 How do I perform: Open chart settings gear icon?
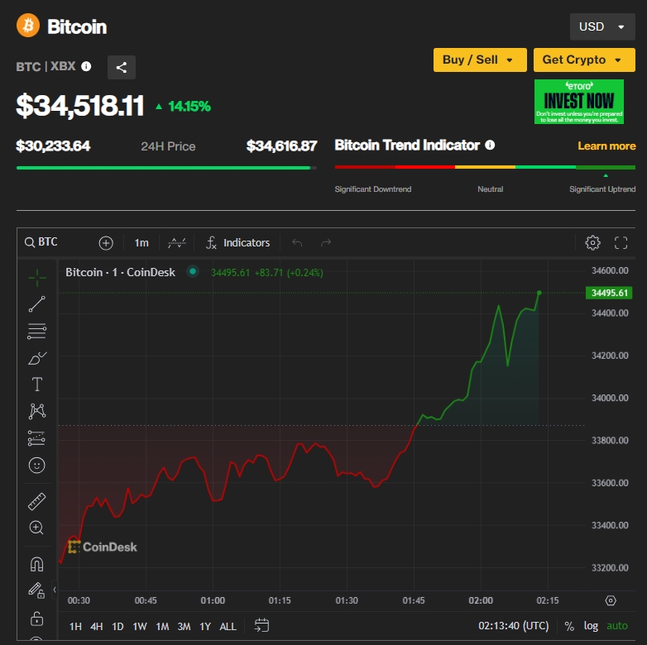[x=593, y=242]
